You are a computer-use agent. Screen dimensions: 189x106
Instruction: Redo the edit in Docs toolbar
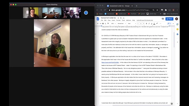point(100,24)
